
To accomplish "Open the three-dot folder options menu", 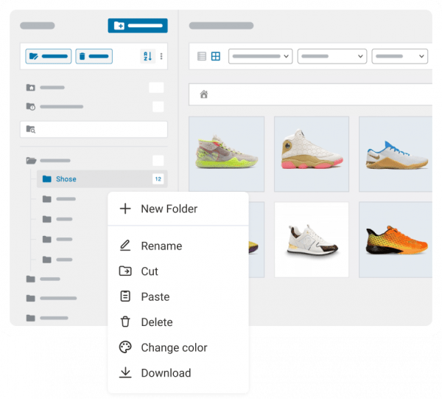I will click(x=161, y=56).
